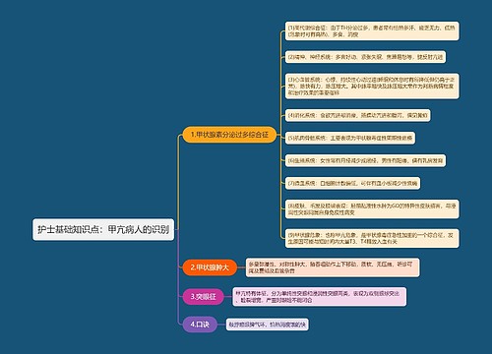Click the thyroid swelling description box beside 2.甲状腺肿大
The height and width of the screenshot is (354, 492).
point(333,267)
